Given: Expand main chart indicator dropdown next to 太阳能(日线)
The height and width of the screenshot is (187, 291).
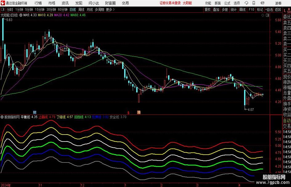Looking at the screenshot, I should (21, 15).
